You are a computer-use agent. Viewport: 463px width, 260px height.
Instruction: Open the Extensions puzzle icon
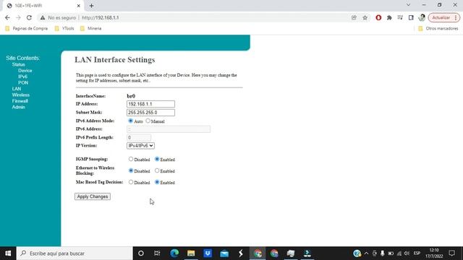pos(389,17)
